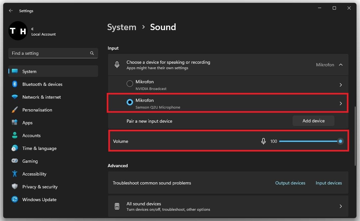Click the Accessibility figure icon

(x=15, y=174)
